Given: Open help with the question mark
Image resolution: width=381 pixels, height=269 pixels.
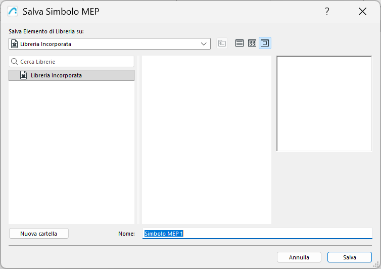Looking at the screenshot, I should [327, 12].
